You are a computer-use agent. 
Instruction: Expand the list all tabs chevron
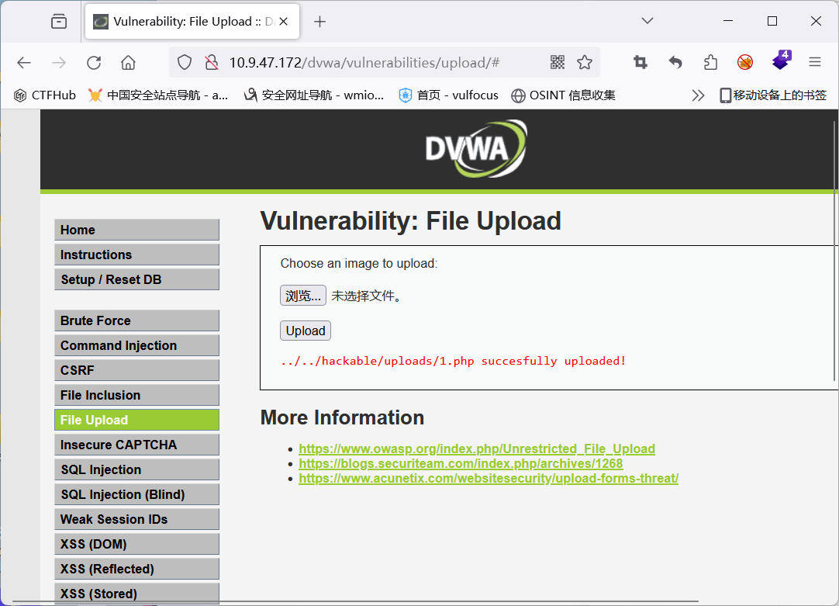click(x=647, y=21)
